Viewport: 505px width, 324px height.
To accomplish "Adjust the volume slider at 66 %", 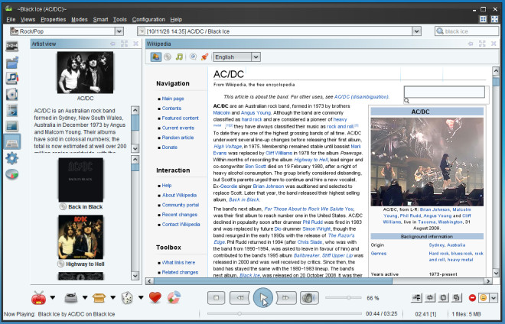I will point(343,297).
